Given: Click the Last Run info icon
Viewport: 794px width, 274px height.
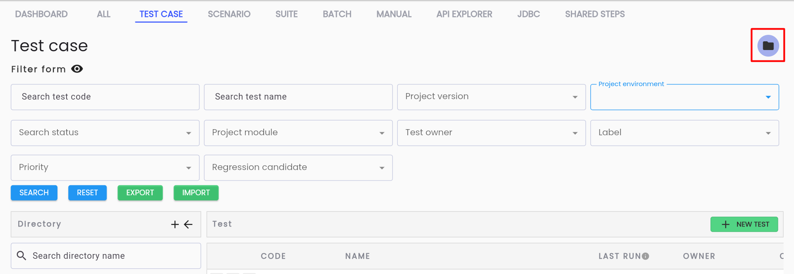Looking at the screenshot, I should [x=646, y=256].
